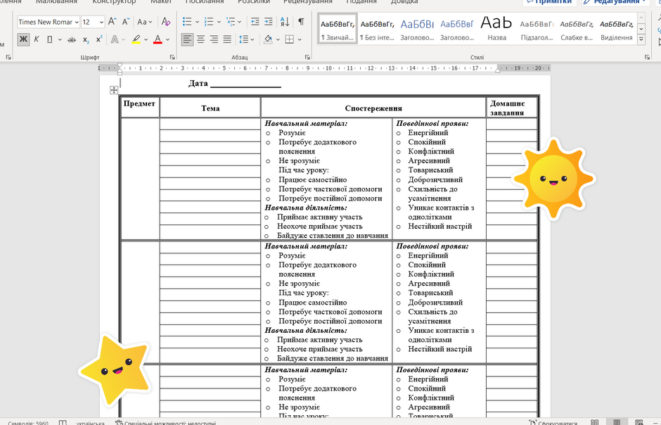Open the Times New Roman font dropdown
The height and width of the screenshot is (425, 661).
tap(49, 22)
